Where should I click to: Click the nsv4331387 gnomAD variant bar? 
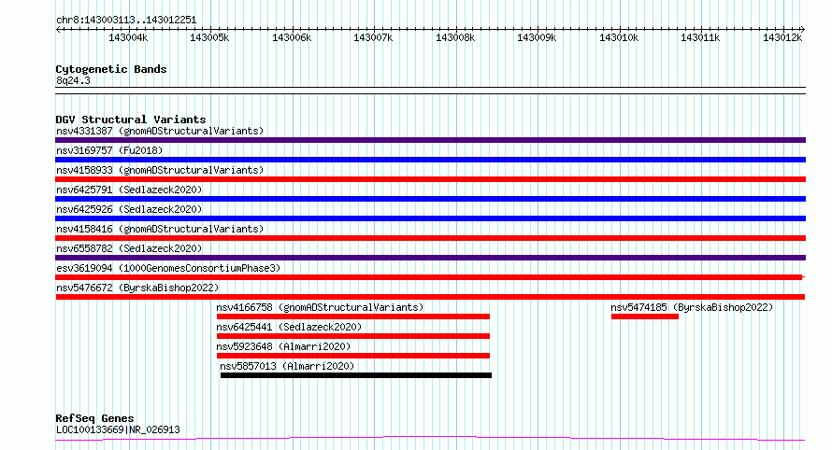(430, 140)
